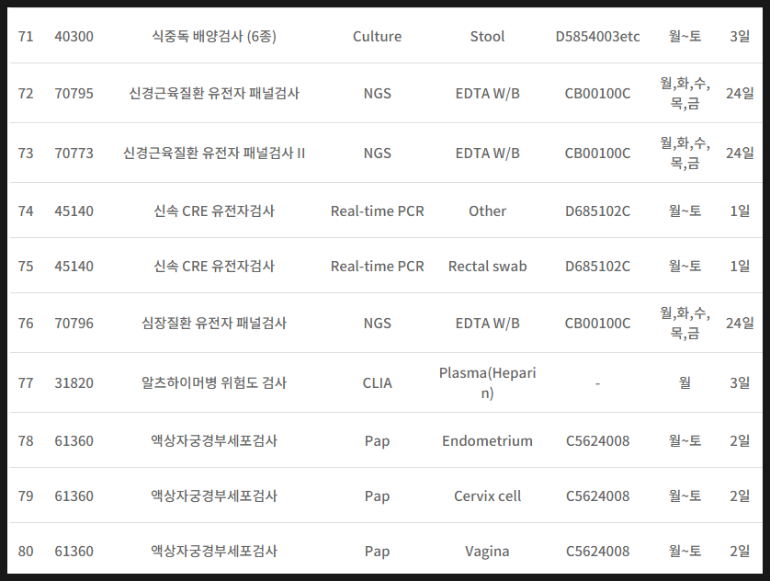Click test code 70795
This screenshot has height=581, width=770.
(x=74, y=94)
